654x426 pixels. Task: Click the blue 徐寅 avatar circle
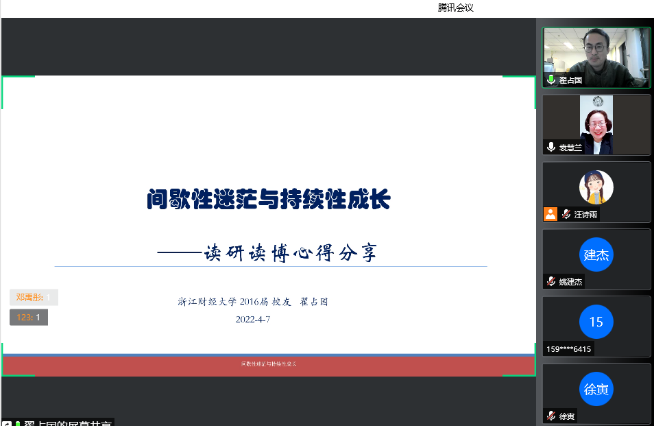tap(596, 389)
